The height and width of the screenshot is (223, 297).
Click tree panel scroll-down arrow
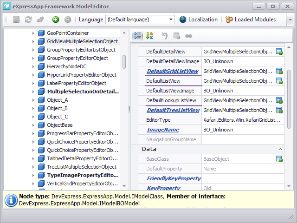(124, 186)
